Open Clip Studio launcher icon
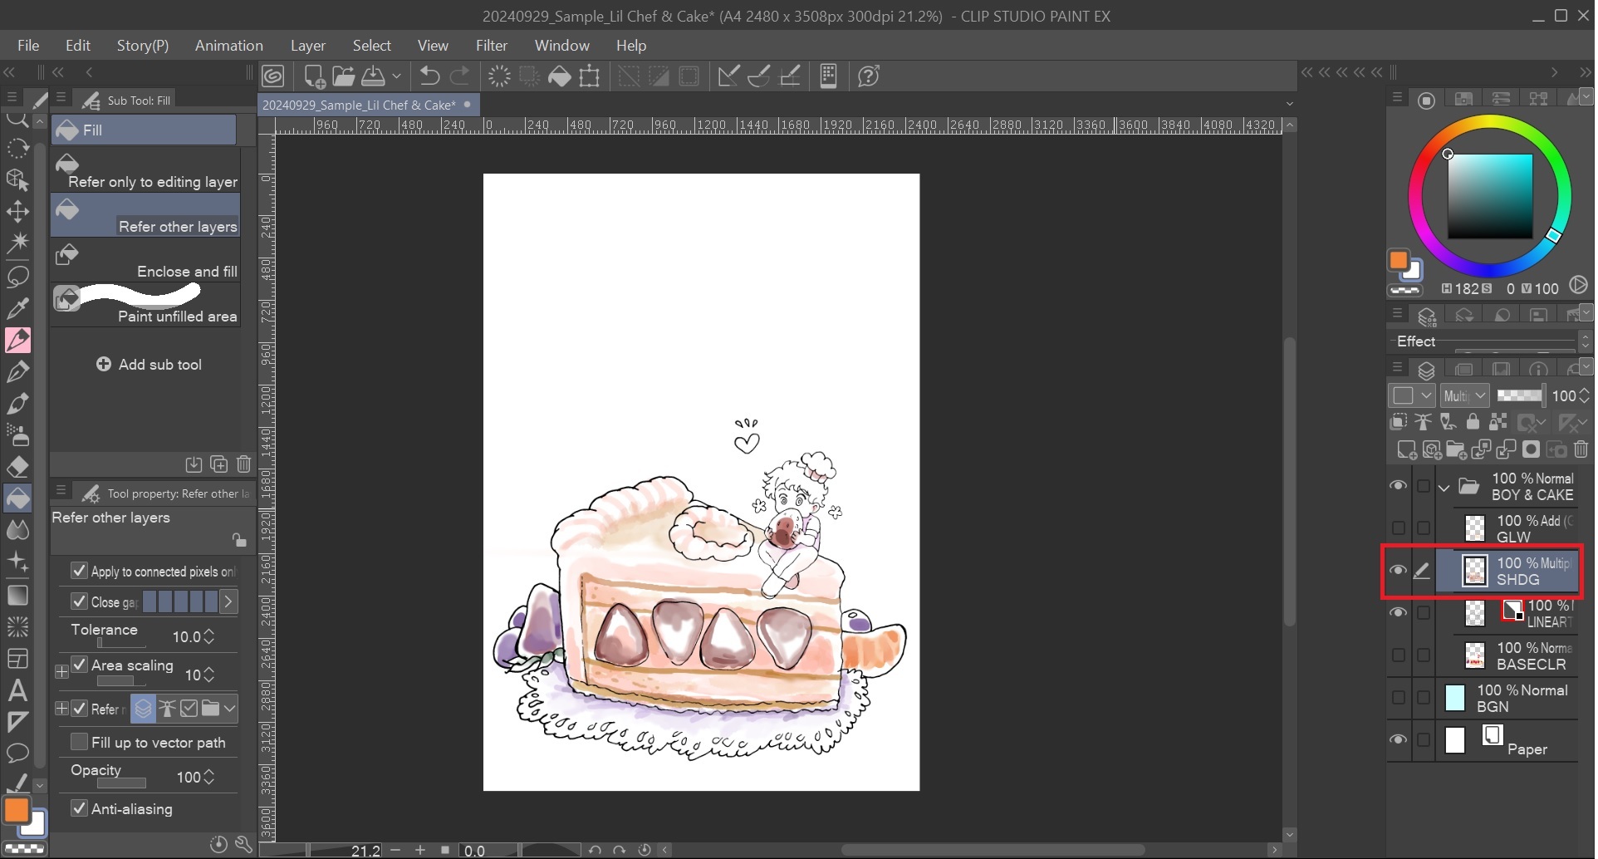1598x859 pixels. 273,76
